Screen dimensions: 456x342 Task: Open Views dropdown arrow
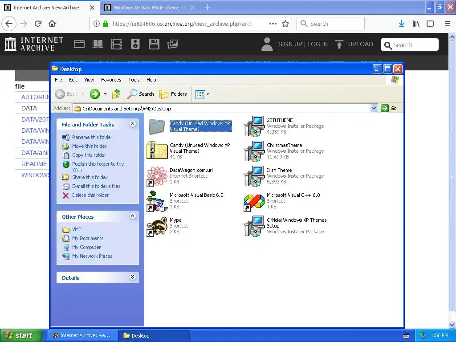point(208,94)
